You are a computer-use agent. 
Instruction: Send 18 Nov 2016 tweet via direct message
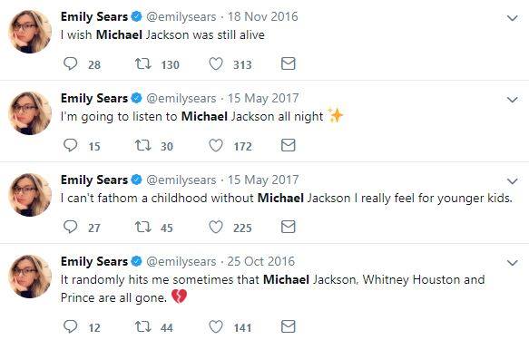pyautogui.click(x=289, y=63)
